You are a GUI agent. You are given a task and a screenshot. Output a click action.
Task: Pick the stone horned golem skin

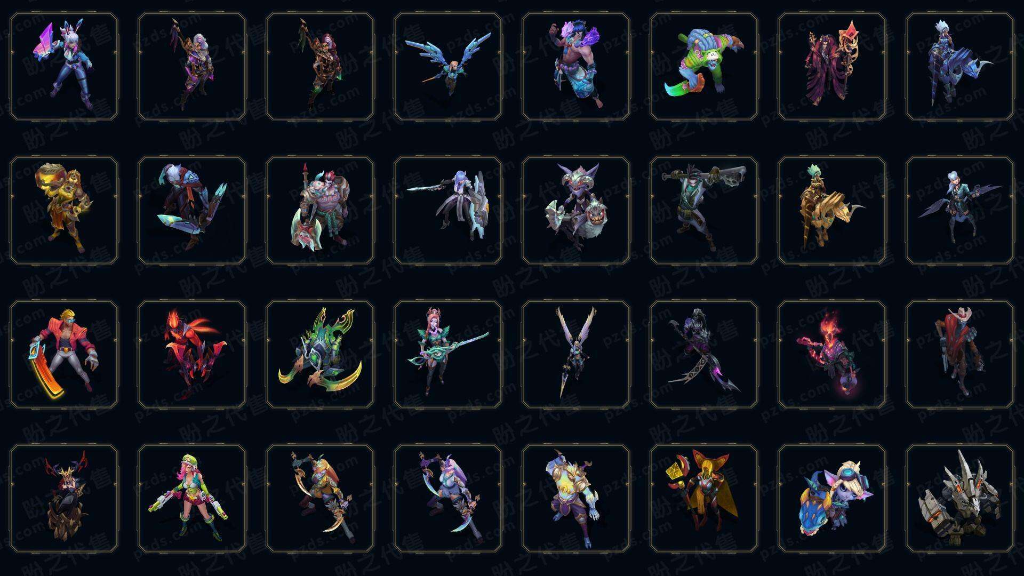tap(960, 498)
